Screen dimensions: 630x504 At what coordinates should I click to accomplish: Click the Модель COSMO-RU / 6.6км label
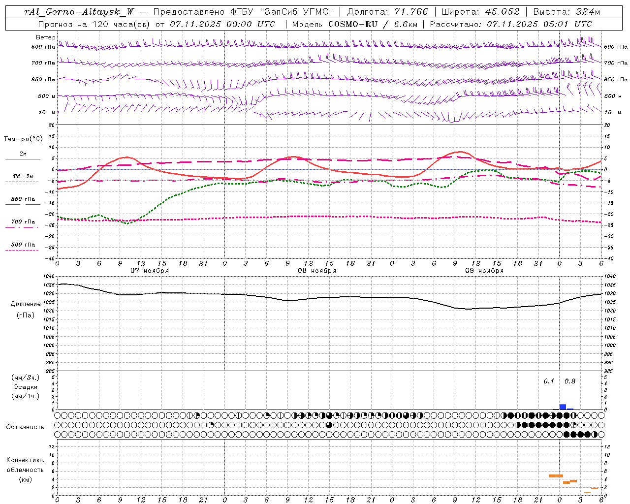[354, 24]
